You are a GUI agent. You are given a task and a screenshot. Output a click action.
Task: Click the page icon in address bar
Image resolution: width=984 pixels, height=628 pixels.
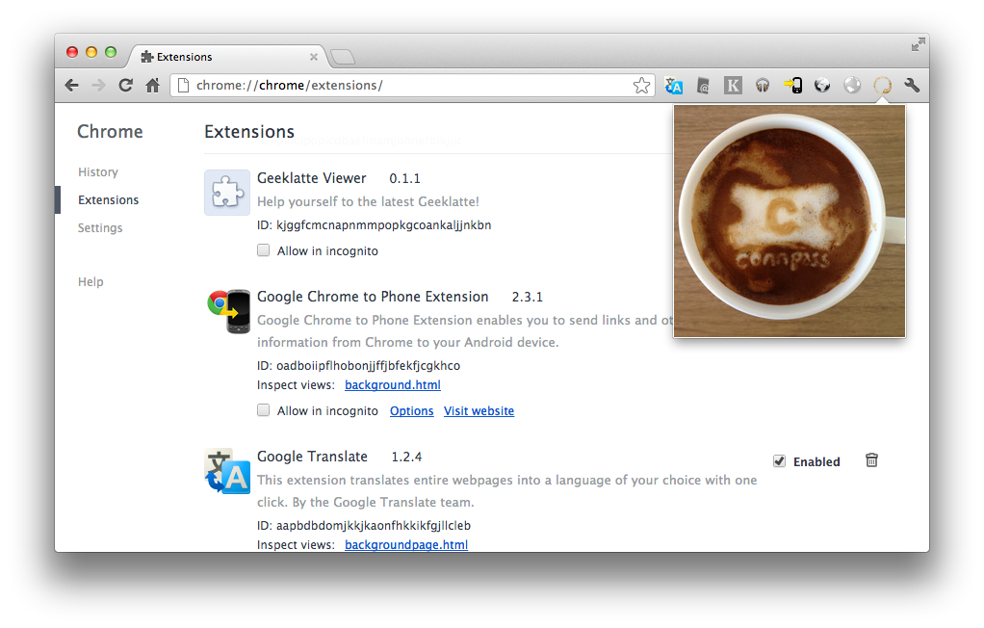[183, 86]
